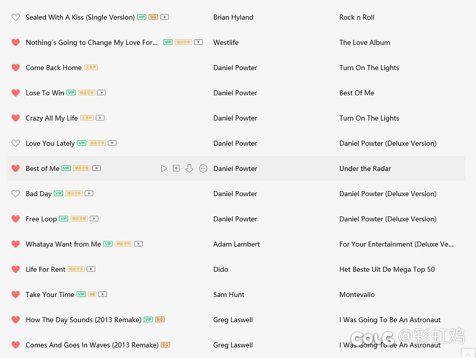
Task: Play the MV of Whataya Want from Me
Action: pyautogui.click(x=138, y=244)
